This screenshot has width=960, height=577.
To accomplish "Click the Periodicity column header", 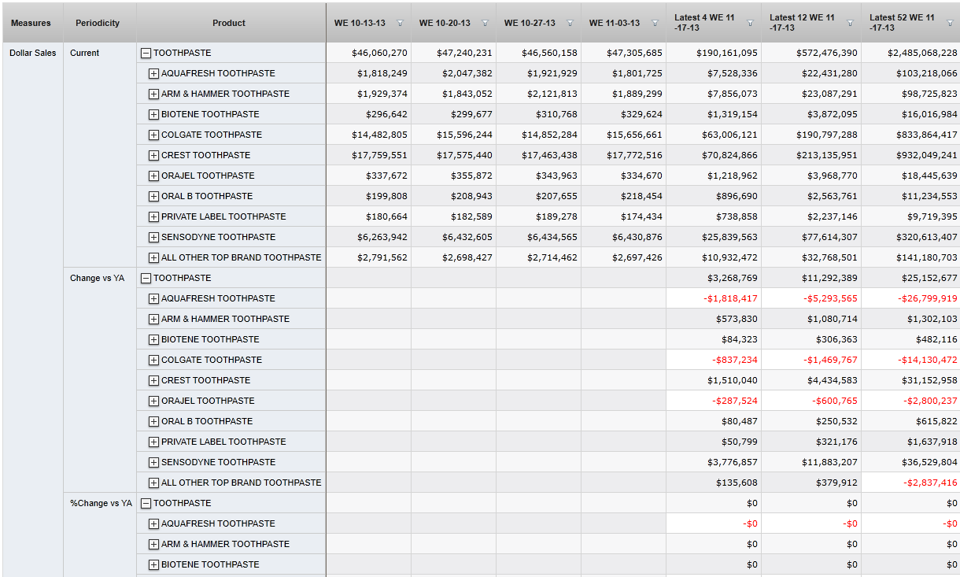I will (x=98, y=24).
